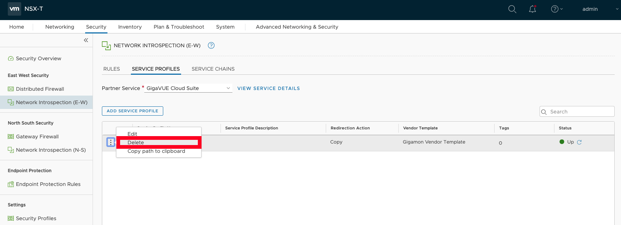Open Gateway Firewall page
This screenshot has height=225, width=621.
click(x=37, y=136)
